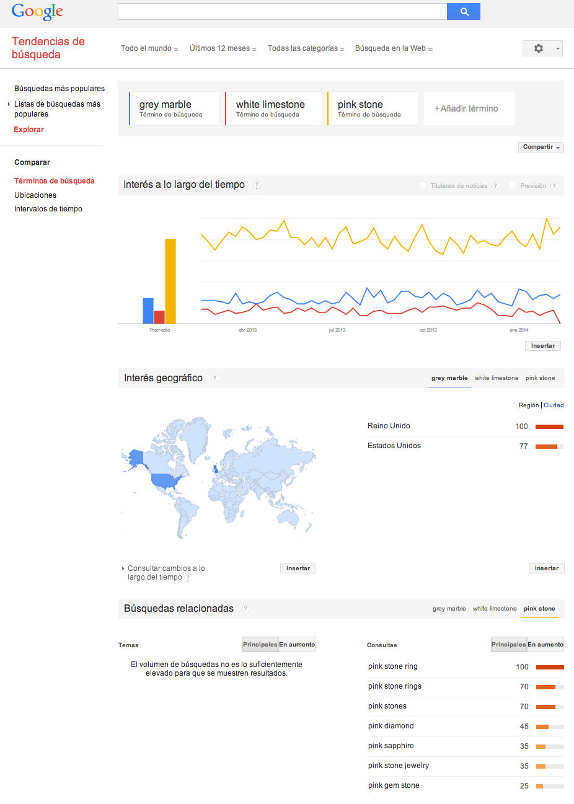Click help icon beside Interés a lo largo del tiempo
The height and width of the screenshot is (804, 574).
(x=257, y=185)
